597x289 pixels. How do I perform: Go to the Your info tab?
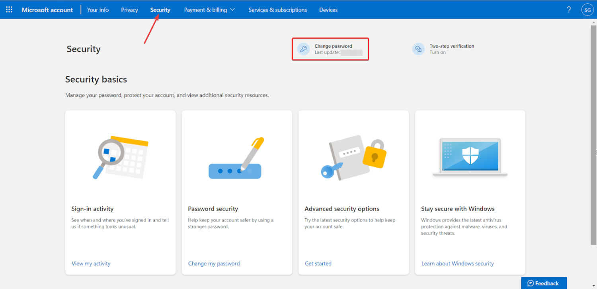[98, 10]
